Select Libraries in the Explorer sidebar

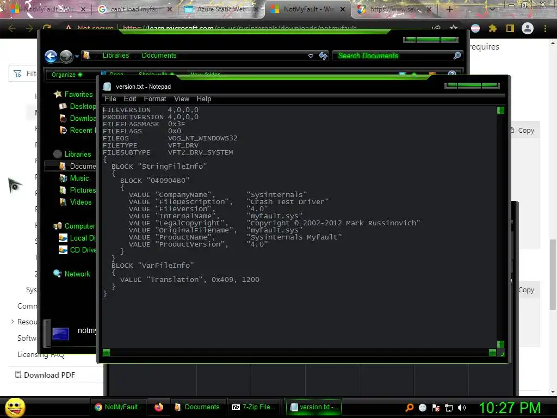[77, 154]
